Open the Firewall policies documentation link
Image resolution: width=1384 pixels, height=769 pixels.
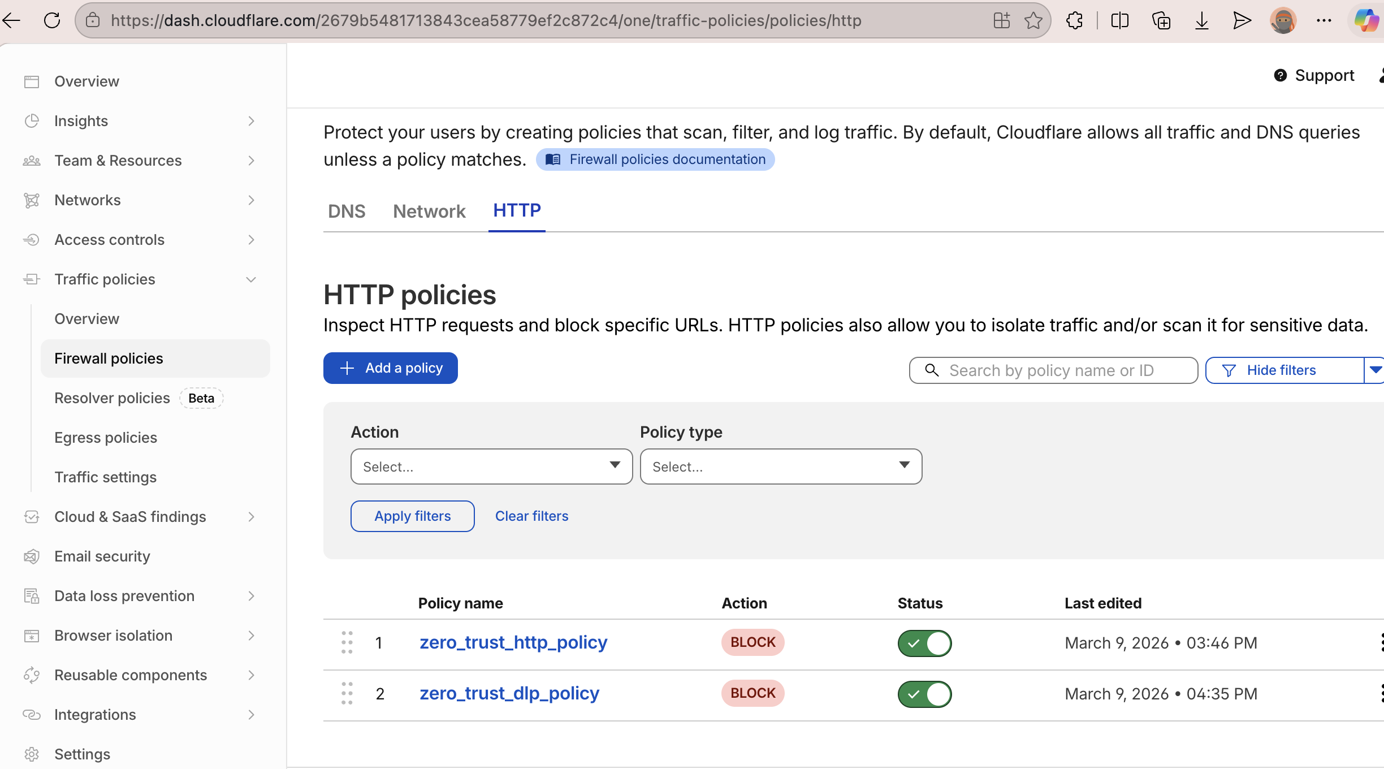(655, 159)
